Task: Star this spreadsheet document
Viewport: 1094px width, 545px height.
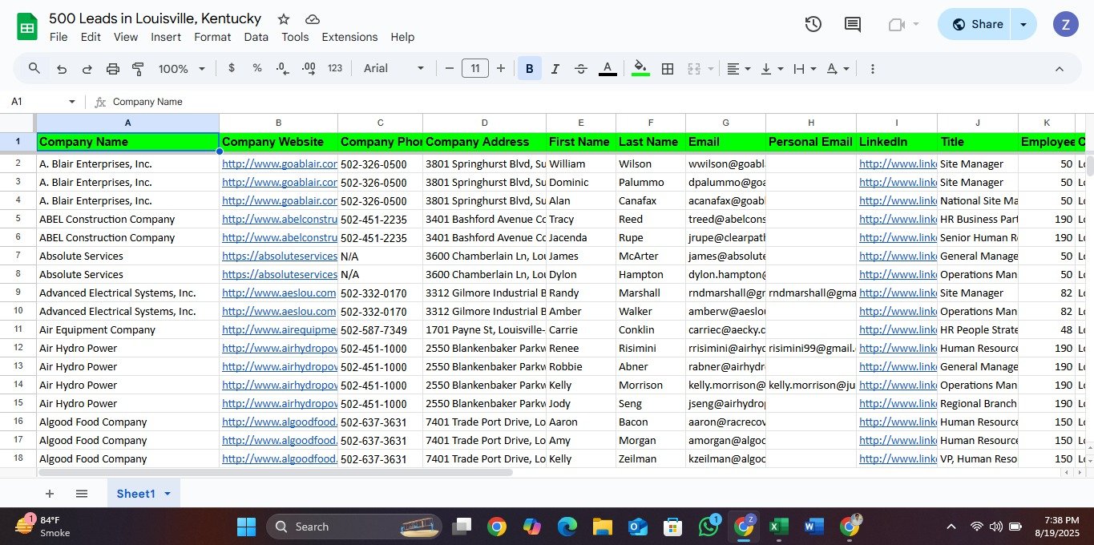Action: point(284,18)
